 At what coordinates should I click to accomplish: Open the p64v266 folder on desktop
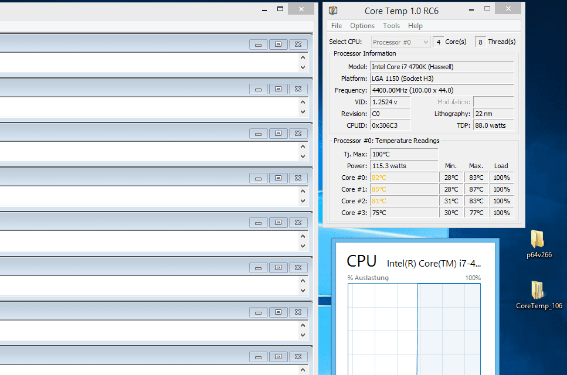coord(539,244)
